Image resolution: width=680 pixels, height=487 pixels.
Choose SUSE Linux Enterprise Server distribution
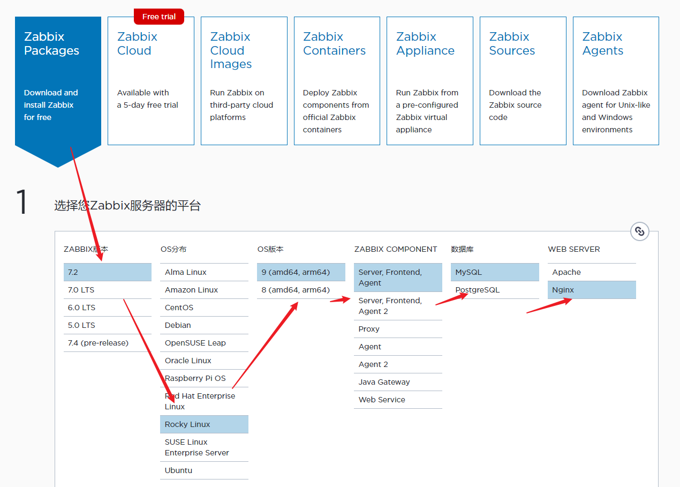pyautogui.click(x=205, y=447)
